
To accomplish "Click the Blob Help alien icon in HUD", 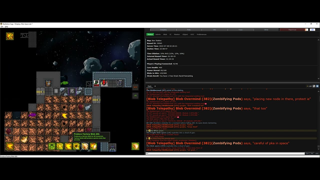I will point(52,146).
